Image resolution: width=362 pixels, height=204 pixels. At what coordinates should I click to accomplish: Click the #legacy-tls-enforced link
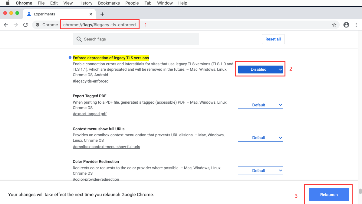click(x=90, y=81)
